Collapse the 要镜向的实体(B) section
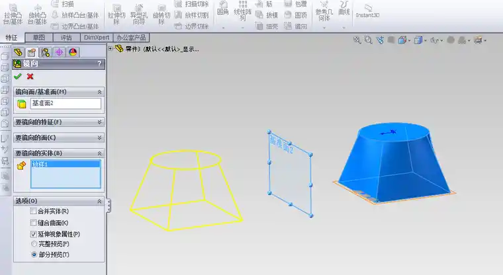Image resolution: width=503 pixels, height=275 pixels. coord(99,153)
